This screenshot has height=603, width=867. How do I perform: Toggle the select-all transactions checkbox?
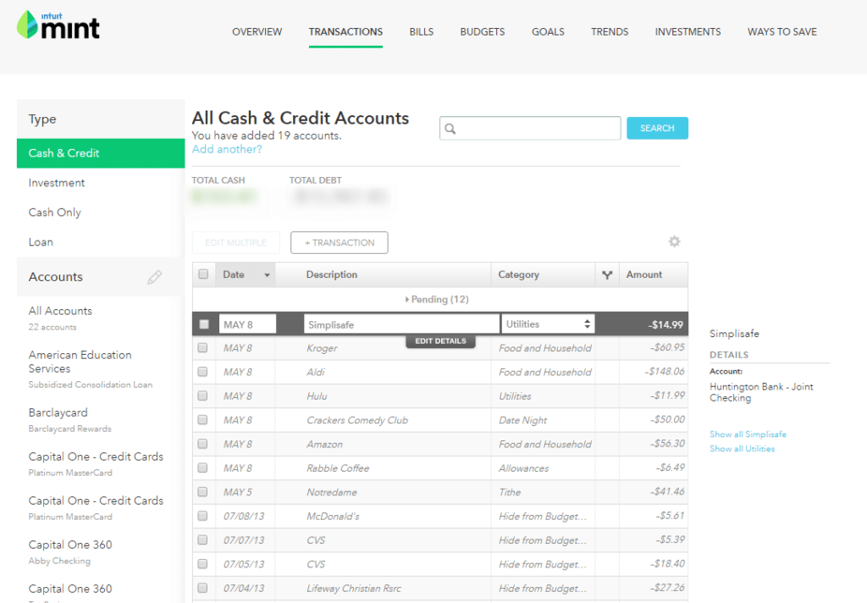pos(203,274)
